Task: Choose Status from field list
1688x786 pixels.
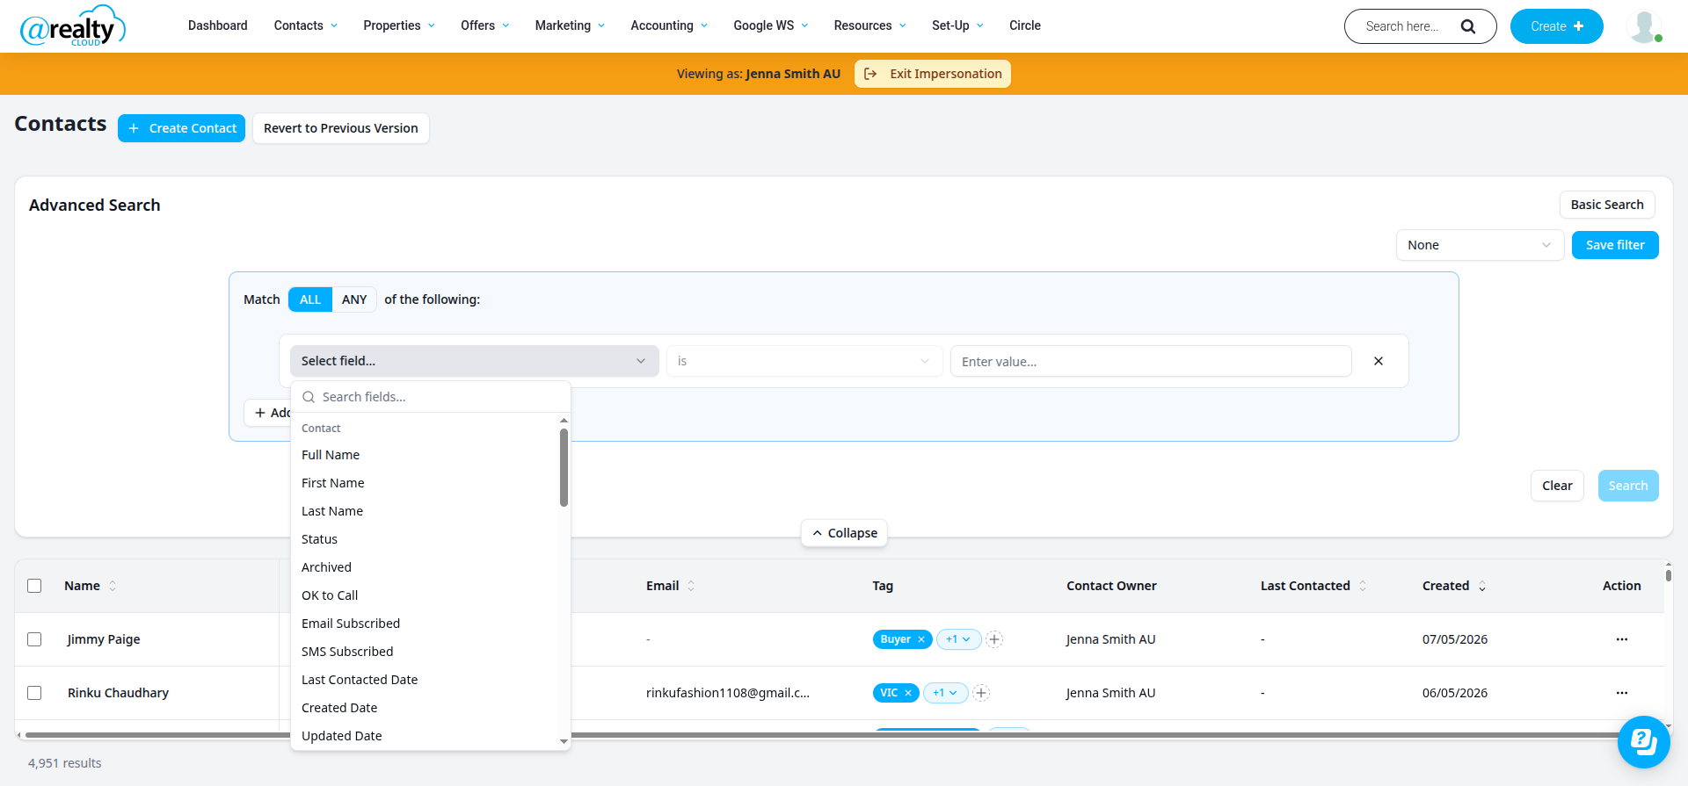Action: (x=426, y=539)
